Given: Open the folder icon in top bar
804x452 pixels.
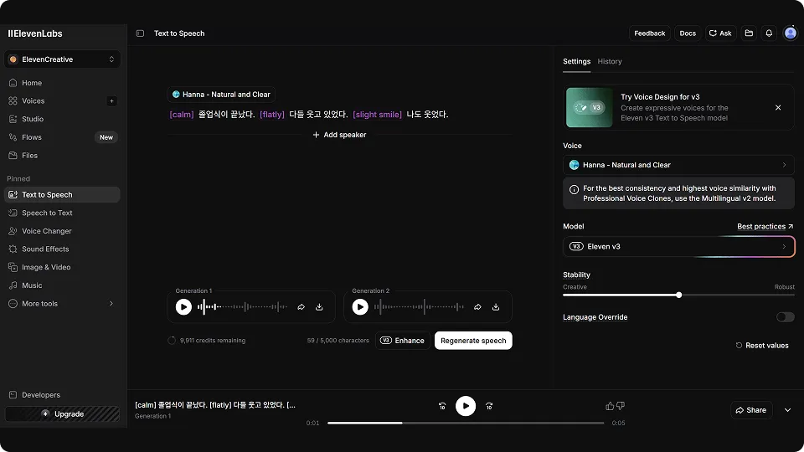Looking at the screenshot, I should click(749, 33).
